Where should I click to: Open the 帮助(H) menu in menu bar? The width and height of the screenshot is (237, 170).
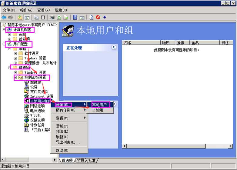tap(61, 10)
